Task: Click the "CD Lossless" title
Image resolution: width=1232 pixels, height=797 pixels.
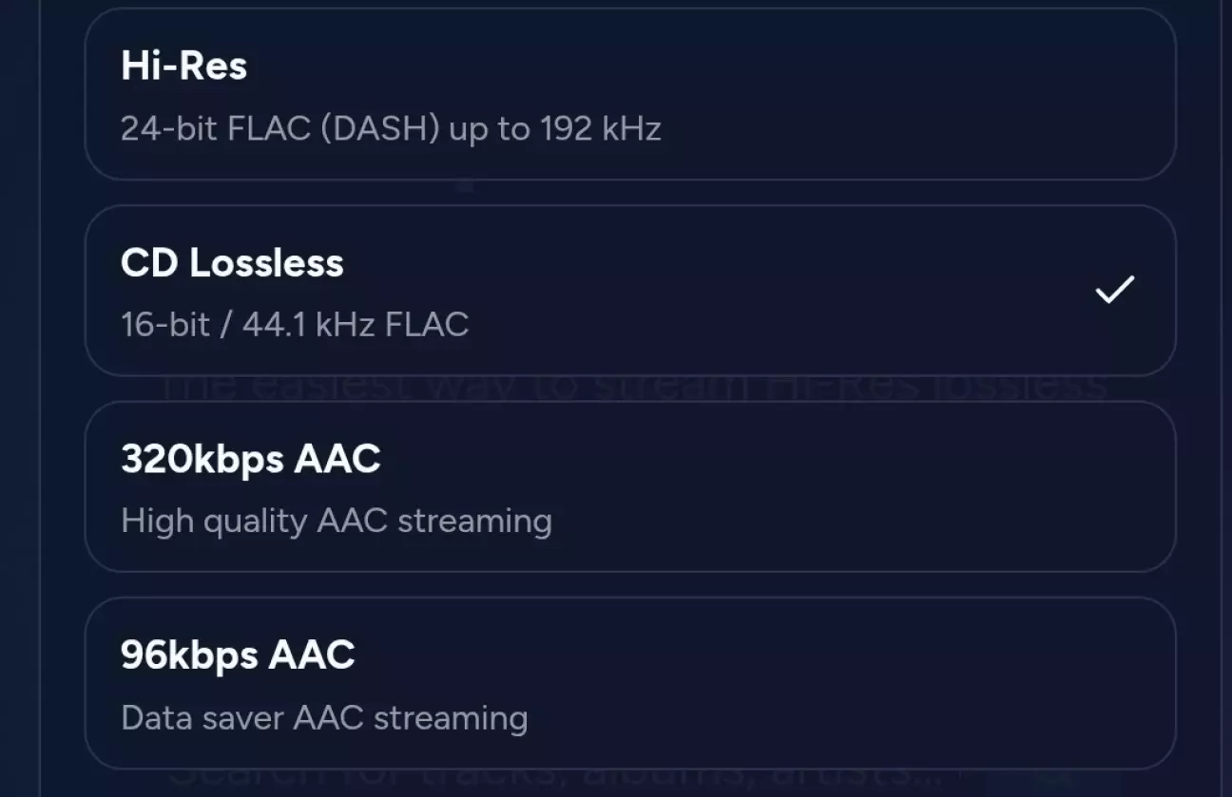Action: click(232, 263)
